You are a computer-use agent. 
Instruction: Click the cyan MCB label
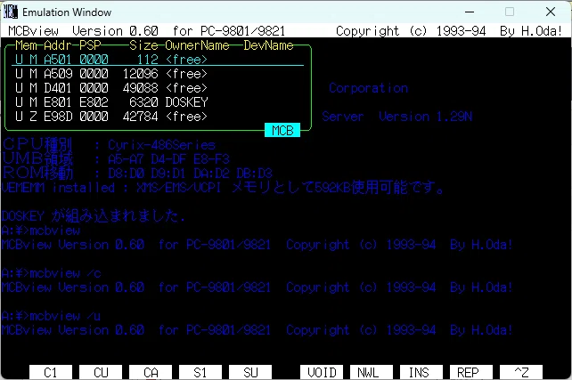click(x=282, y=130)
